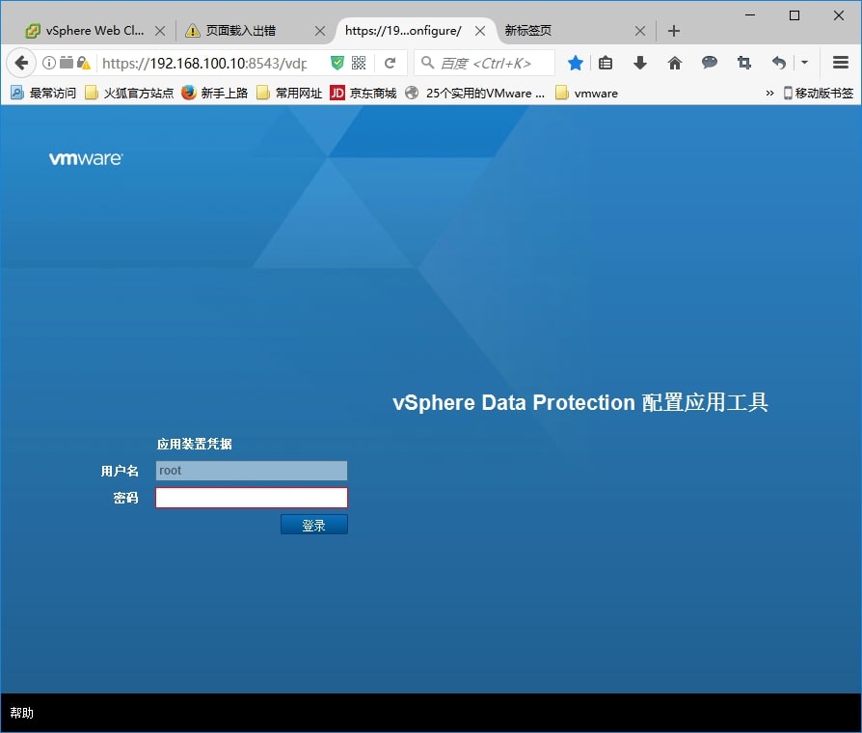Open the 移动版书签 folder

coord(819,93)
